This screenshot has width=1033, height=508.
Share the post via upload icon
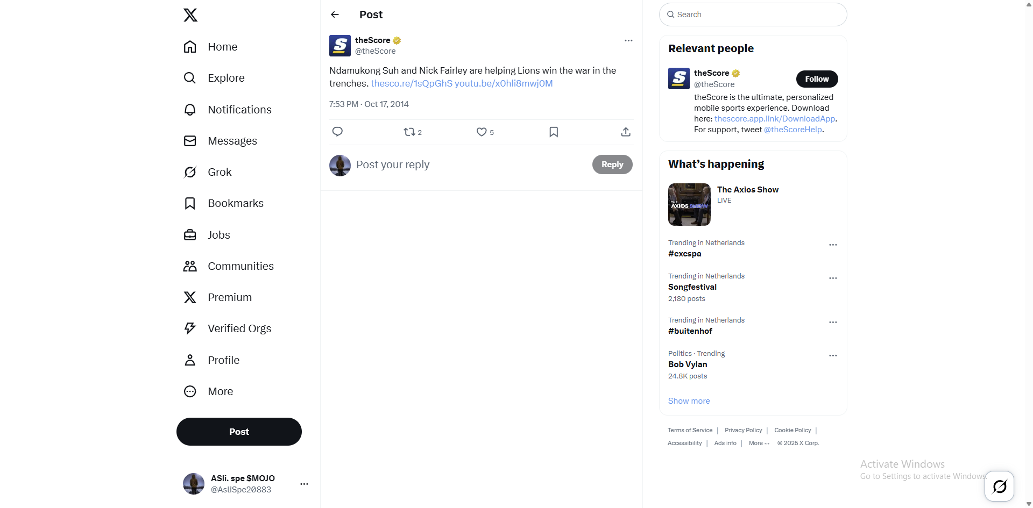(x=626, y=132)
